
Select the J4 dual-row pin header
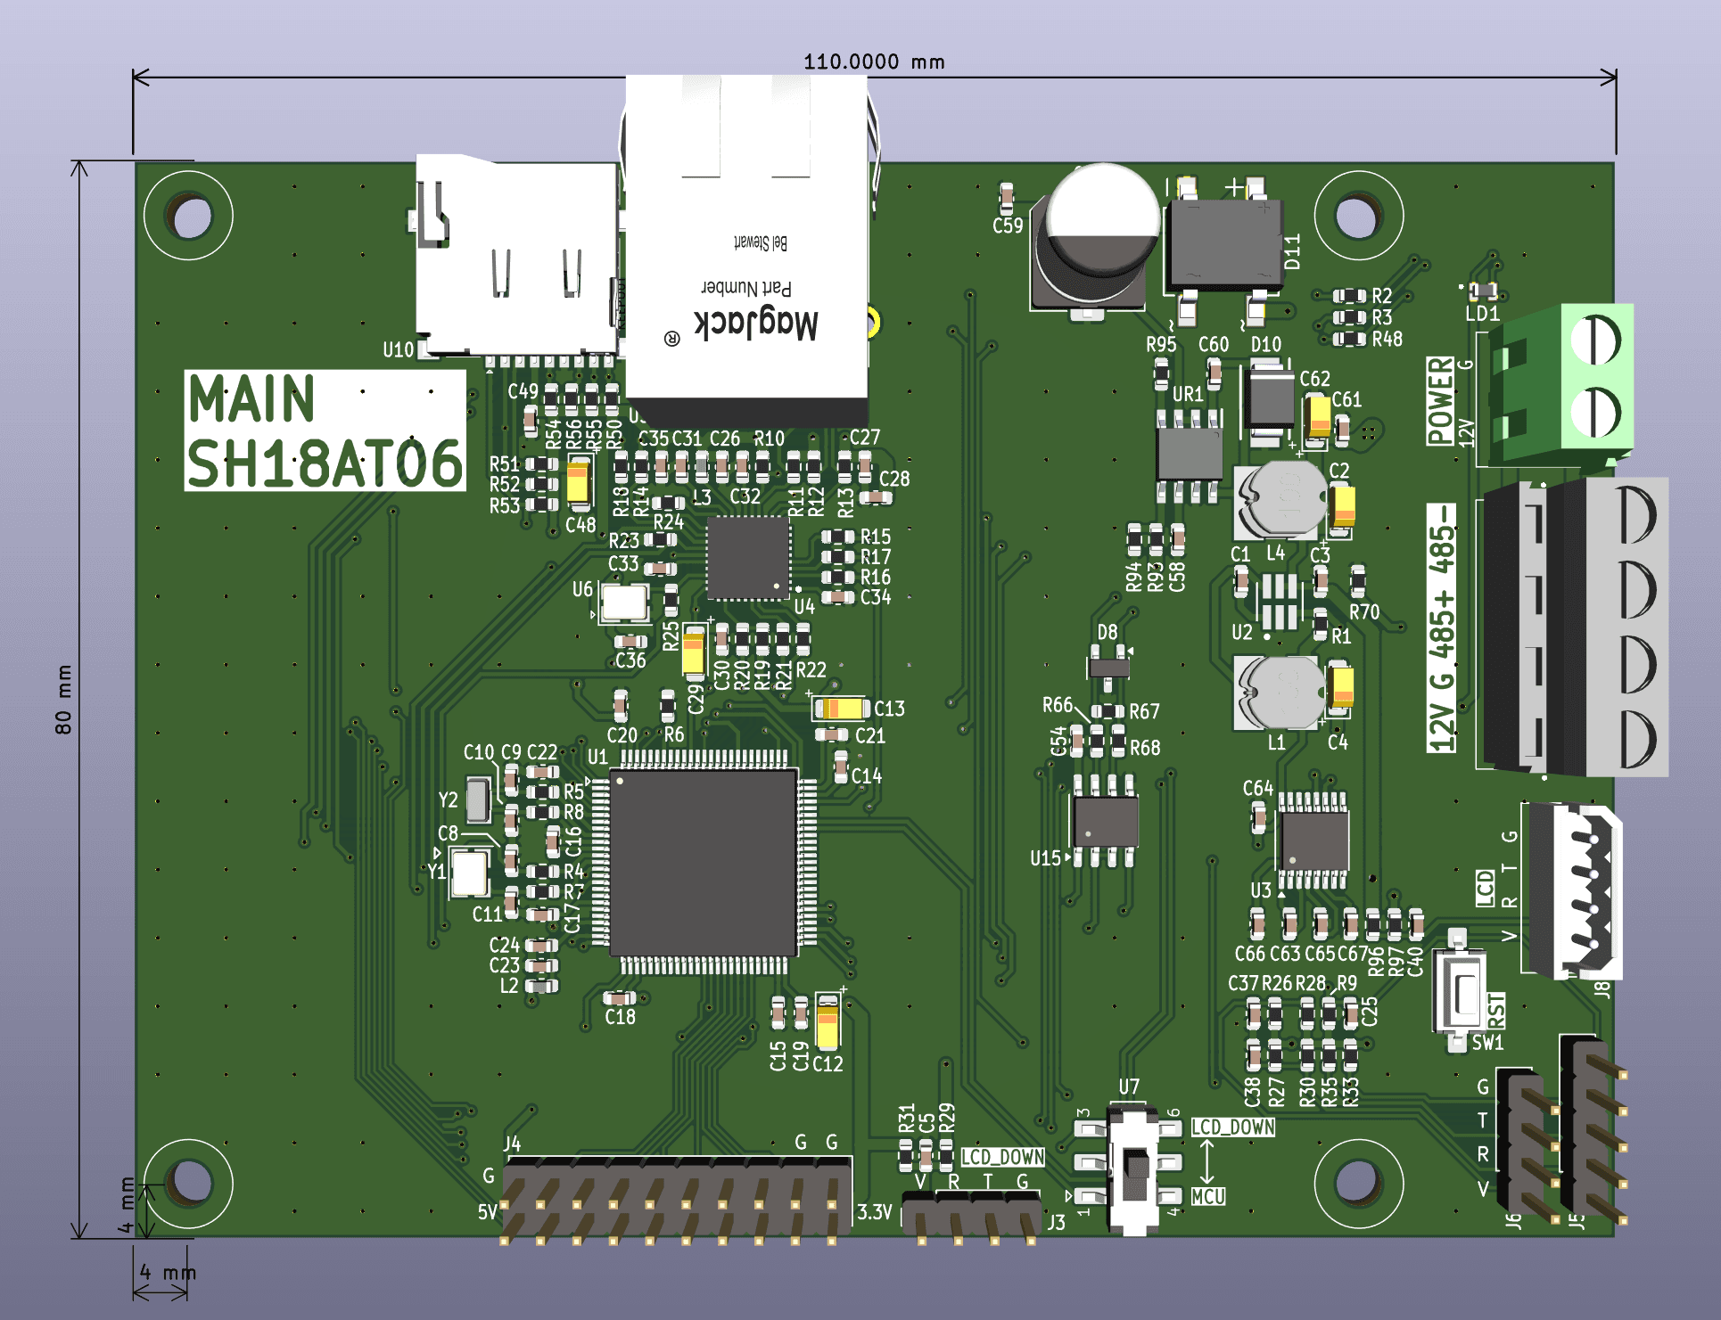point(676,1197)
